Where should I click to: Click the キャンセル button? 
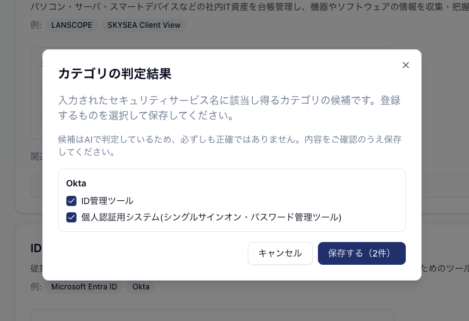coord(280,253)
